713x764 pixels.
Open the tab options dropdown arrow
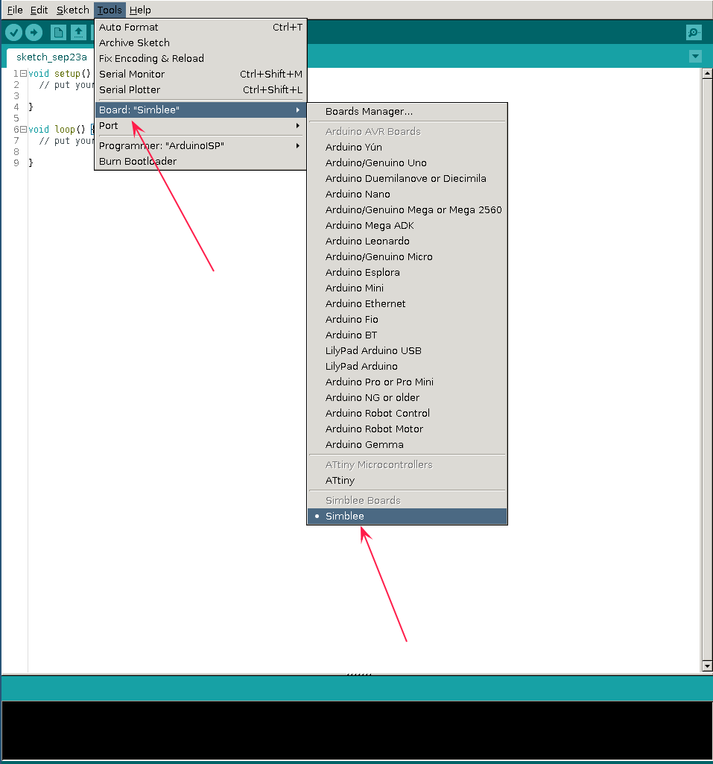pyautogui.click(x=695, y=57)
